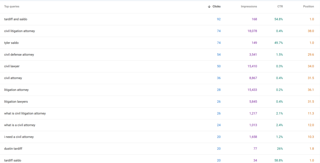Viewport: 320px width, 163px height.
Task: Click the 38.0 position value
Action: click(x=311, y=31)
